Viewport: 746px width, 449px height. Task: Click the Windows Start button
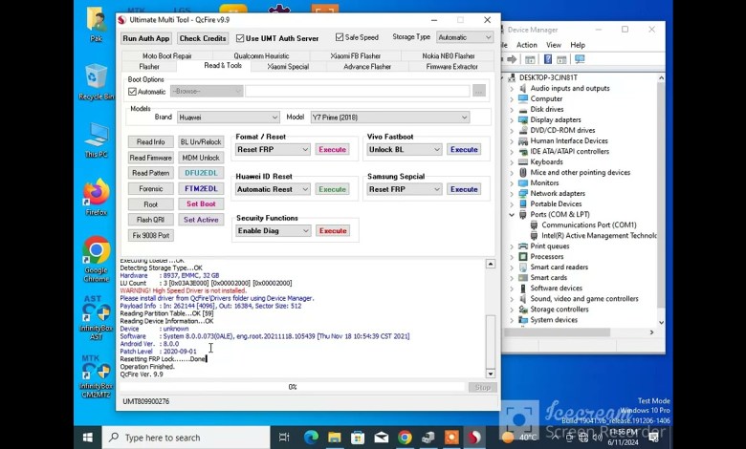coord(88,438)
